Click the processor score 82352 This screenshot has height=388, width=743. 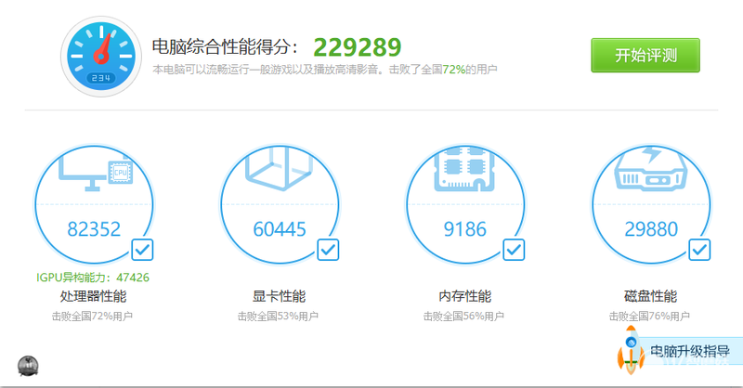tap(94, 229)
